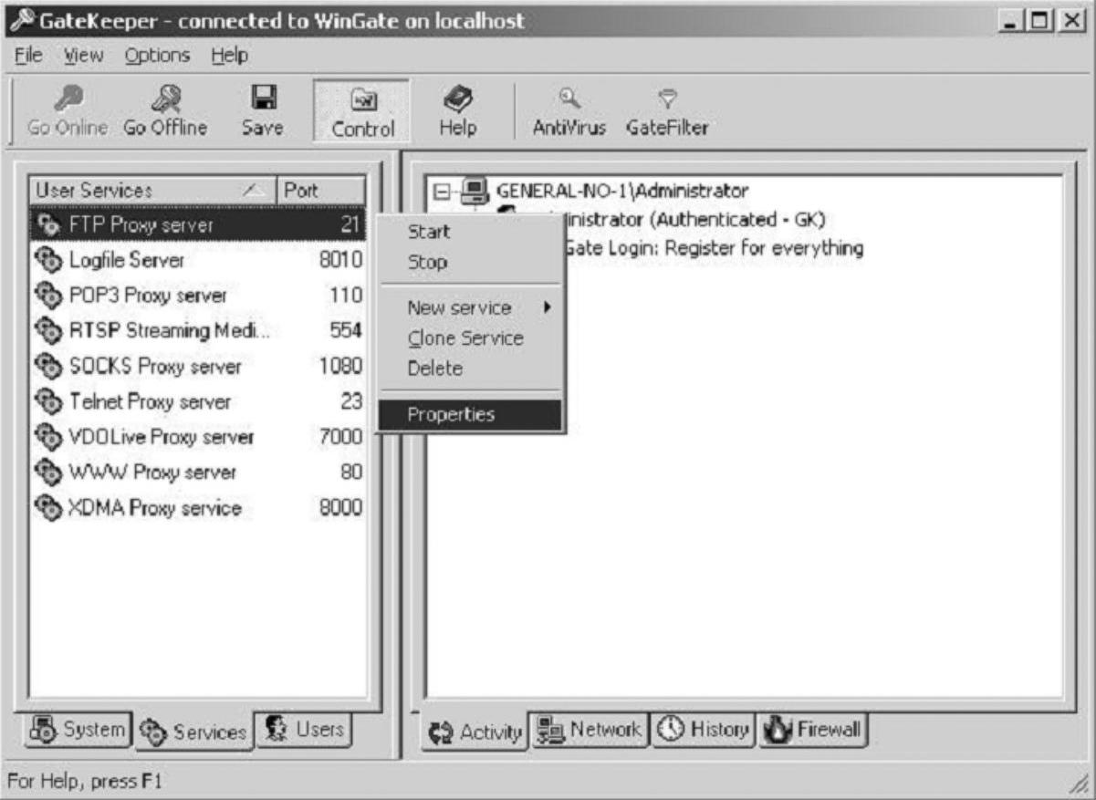The width and height of the screenshot is (1096, 800).
Task: Click port value 7000
Action: [x=340, y=437]
